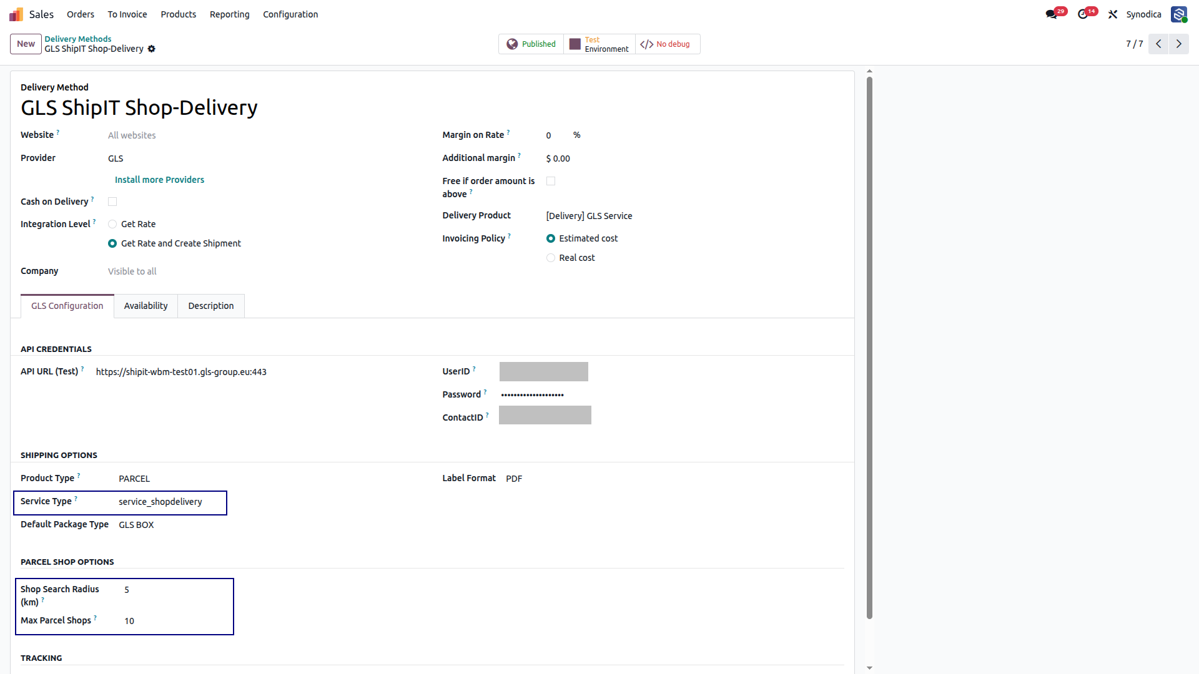
Task: Click the No debug code icon
Action: 647,44
